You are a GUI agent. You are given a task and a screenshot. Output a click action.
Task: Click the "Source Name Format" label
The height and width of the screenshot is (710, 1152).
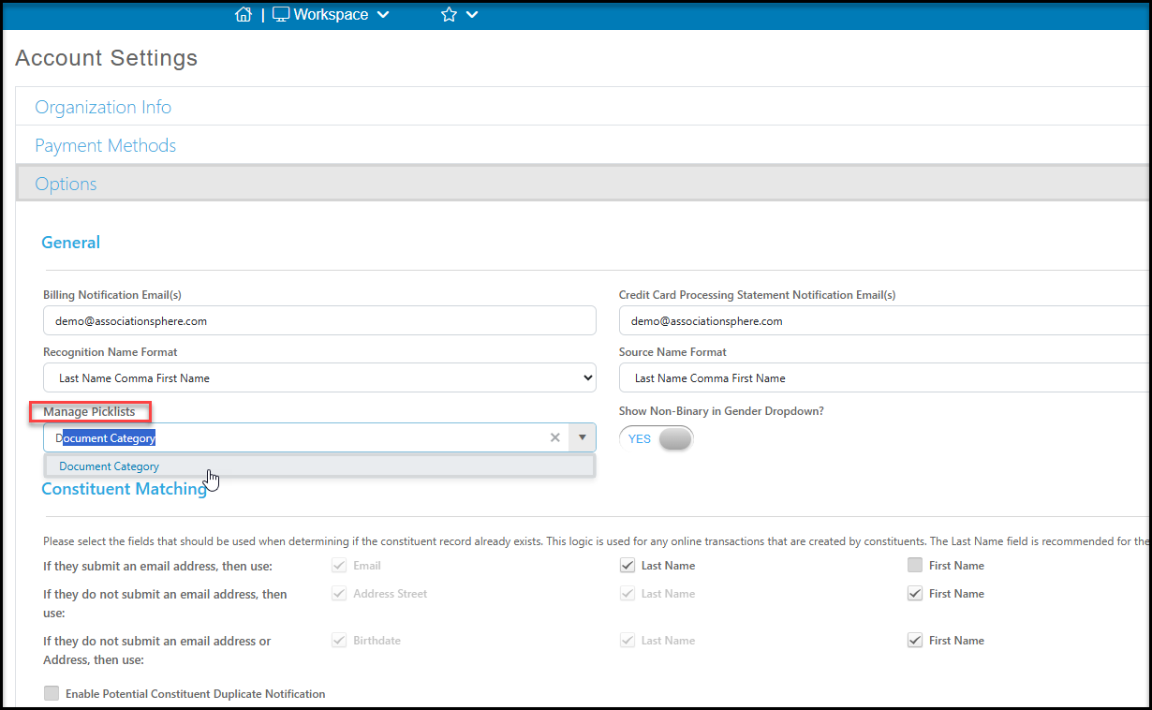pos(672,352)
